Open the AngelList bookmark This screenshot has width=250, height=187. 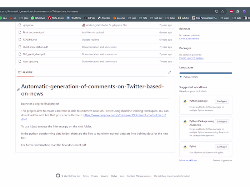pyautogui.click(x=104, y=18)
